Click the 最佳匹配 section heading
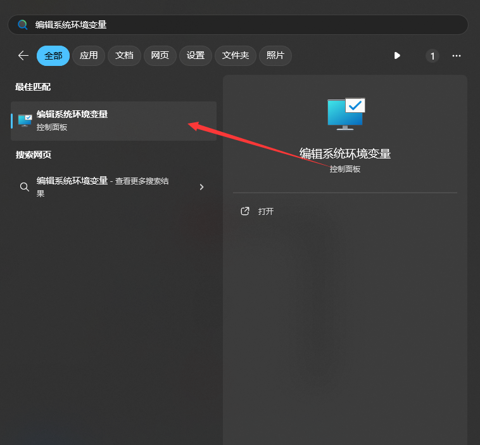Viewport: 480px width, 445px height. pyautogui.click(x=33, y=87)
